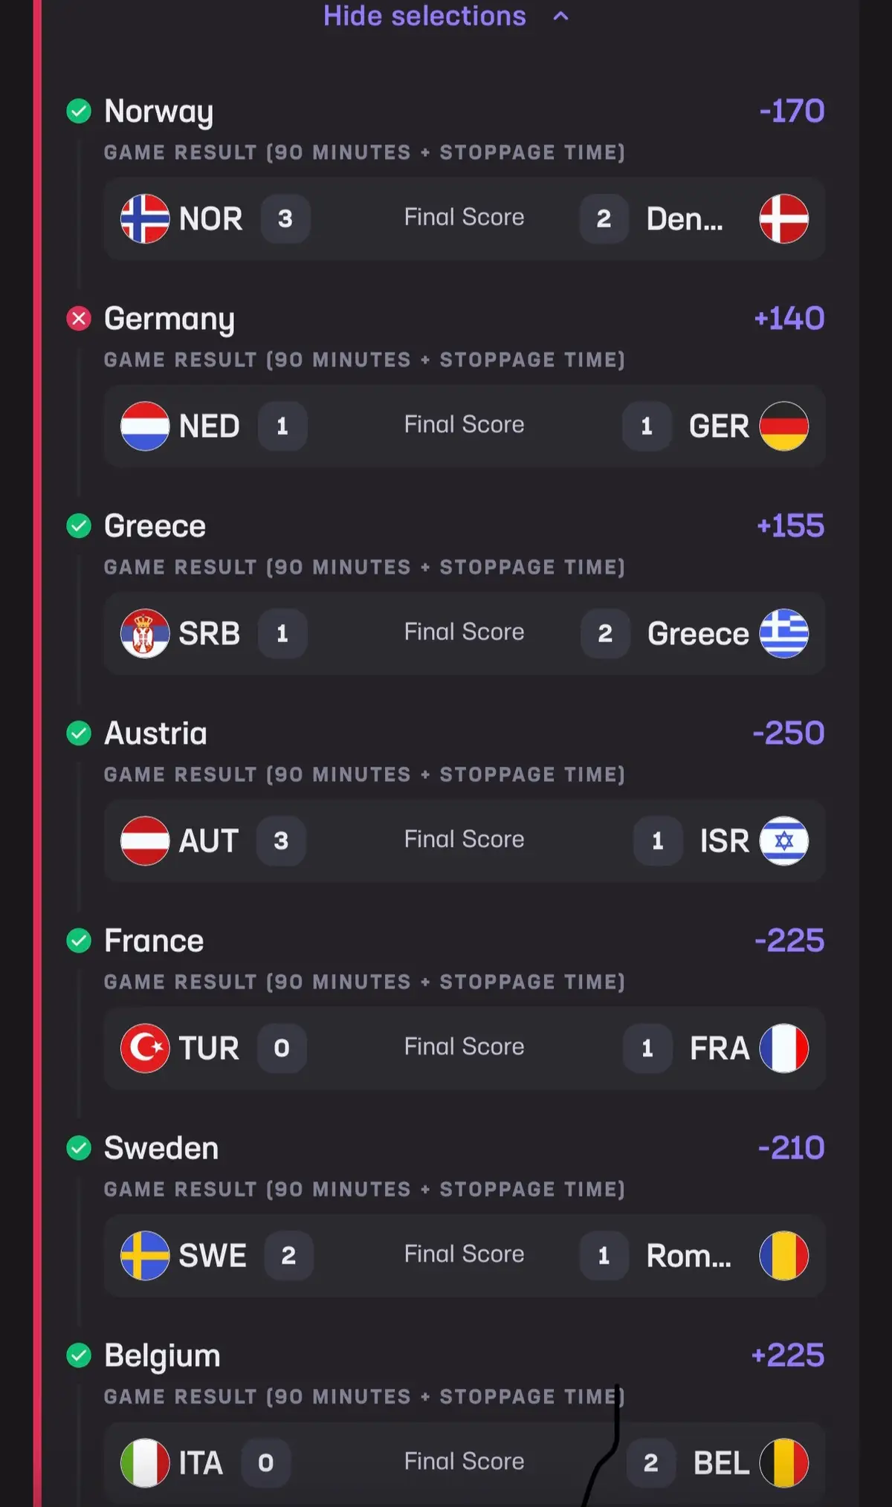
Task: Open the SWE vs Romania score card
Action: [x=465, y=1255]
